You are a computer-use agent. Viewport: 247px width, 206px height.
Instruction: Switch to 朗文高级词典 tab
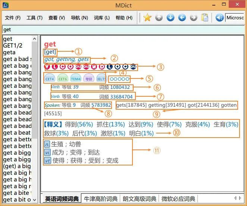point(140,199)
